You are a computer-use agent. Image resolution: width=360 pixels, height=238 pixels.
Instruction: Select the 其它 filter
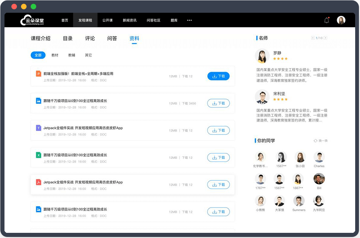point(88,55)
